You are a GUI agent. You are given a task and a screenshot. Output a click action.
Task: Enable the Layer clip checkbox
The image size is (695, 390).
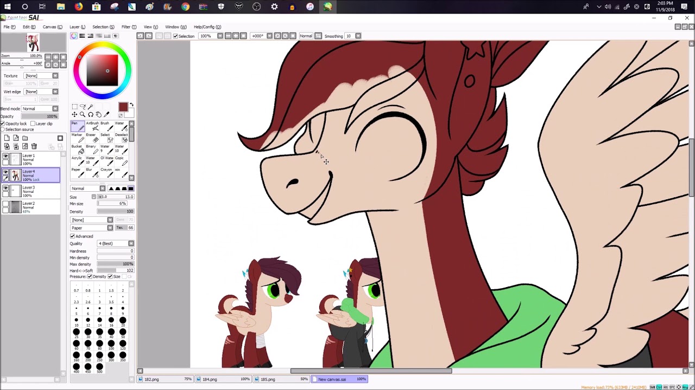pyautogui.click(x=33, y=123)
